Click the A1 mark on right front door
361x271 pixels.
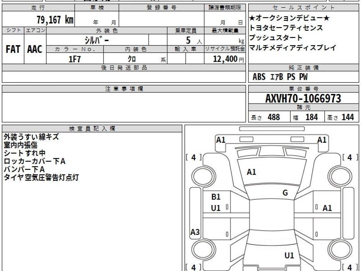tap(327, 208)
